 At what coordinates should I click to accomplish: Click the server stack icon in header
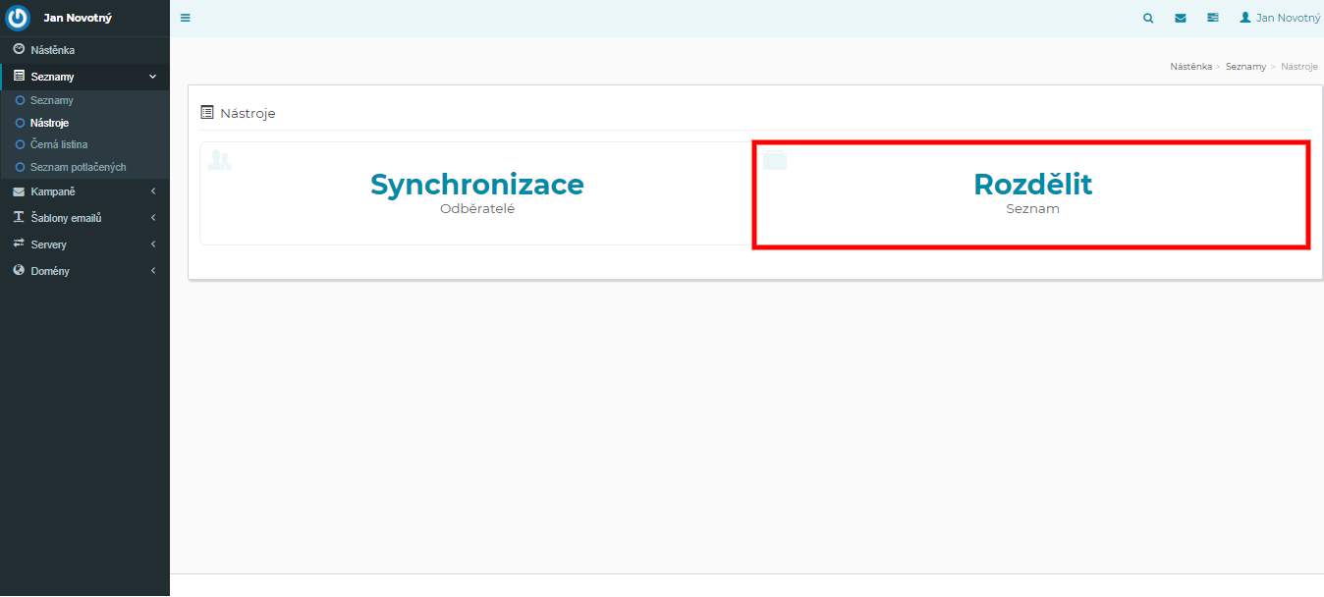point(1212,18)
